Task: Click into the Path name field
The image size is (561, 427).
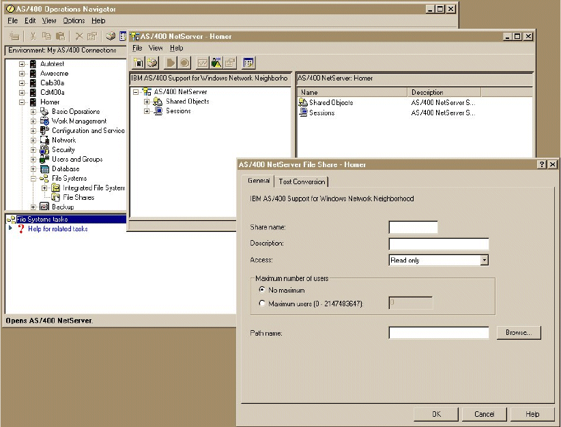Action: pyautogui.click(x=439, y=333)
